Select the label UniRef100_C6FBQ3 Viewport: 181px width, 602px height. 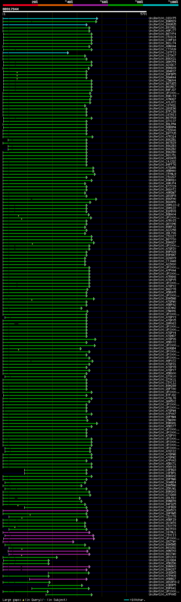(162, 470)
